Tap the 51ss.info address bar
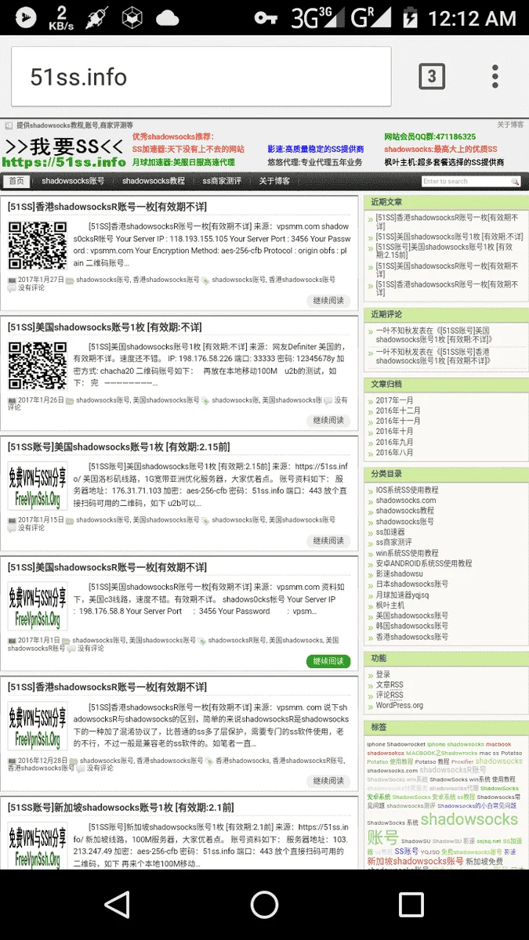Screen dimensions: 529x940 201,77
